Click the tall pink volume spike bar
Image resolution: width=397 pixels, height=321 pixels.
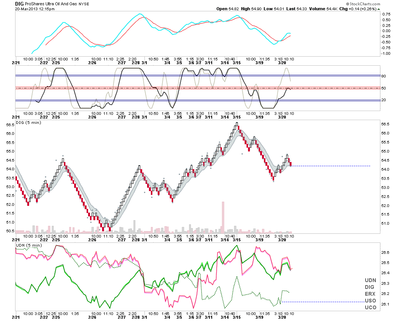coord(223,217)
